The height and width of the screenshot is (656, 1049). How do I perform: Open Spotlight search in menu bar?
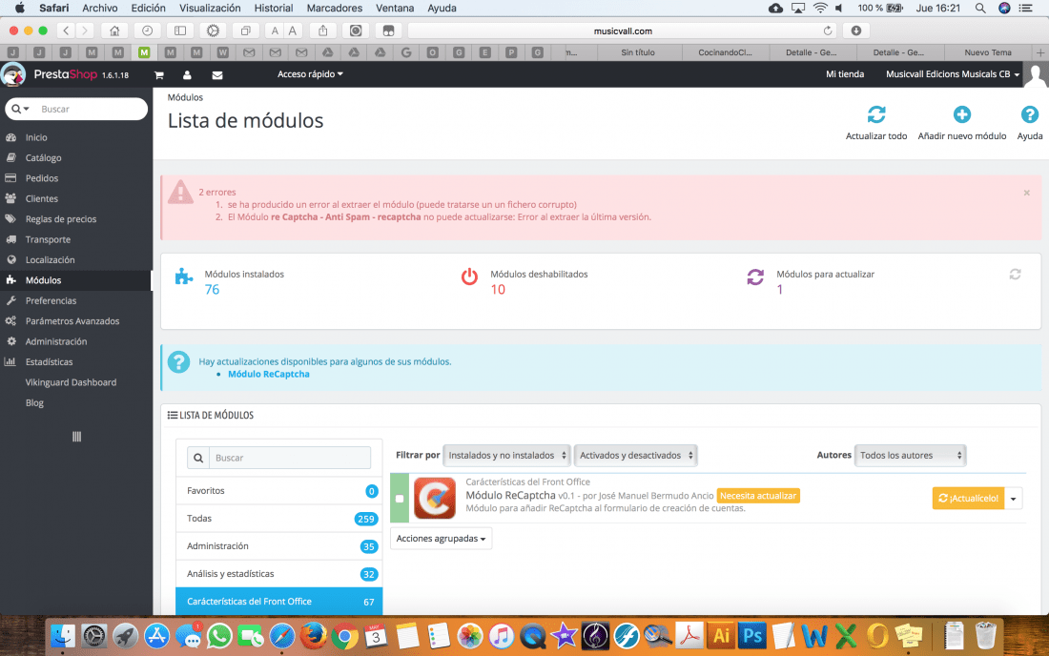pyautogui.click(x=980, y=8)
